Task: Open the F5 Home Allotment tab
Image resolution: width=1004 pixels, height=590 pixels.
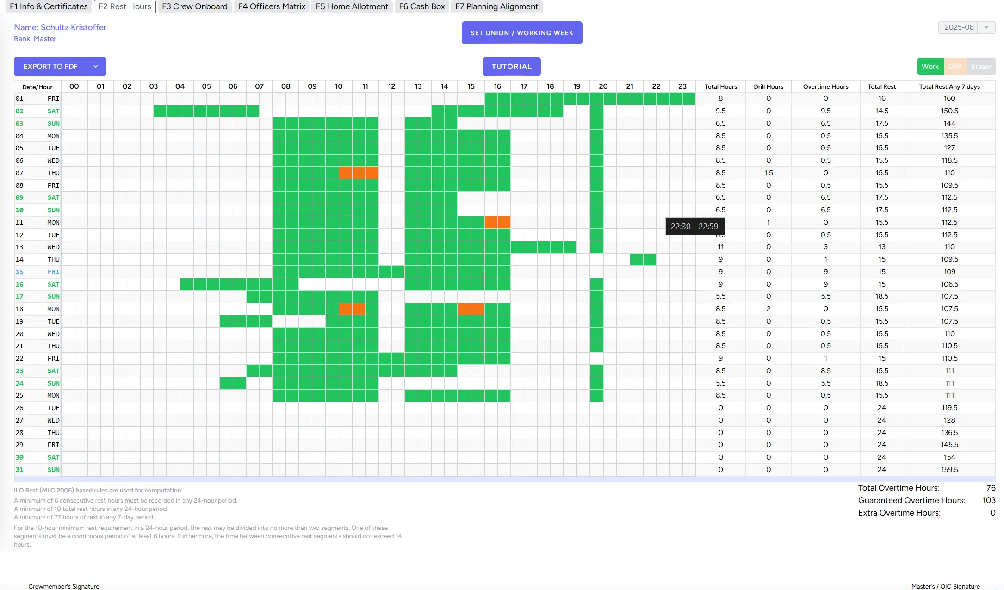Action: (352, 6)
